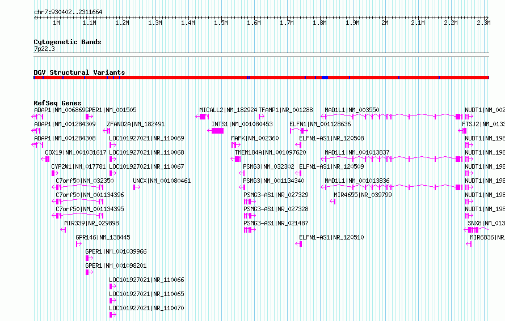Select ZFAND2A|NM_182491 gene label

[136, 124]
